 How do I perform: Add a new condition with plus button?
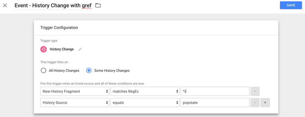pyautogui.click(x=265, y=103)
